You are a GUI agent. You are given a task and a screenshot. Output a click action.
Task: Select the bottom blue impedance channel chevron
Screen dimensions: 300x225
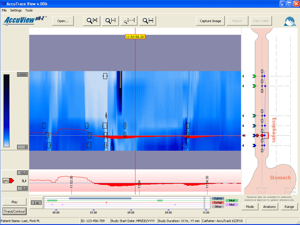coord(254,145)
